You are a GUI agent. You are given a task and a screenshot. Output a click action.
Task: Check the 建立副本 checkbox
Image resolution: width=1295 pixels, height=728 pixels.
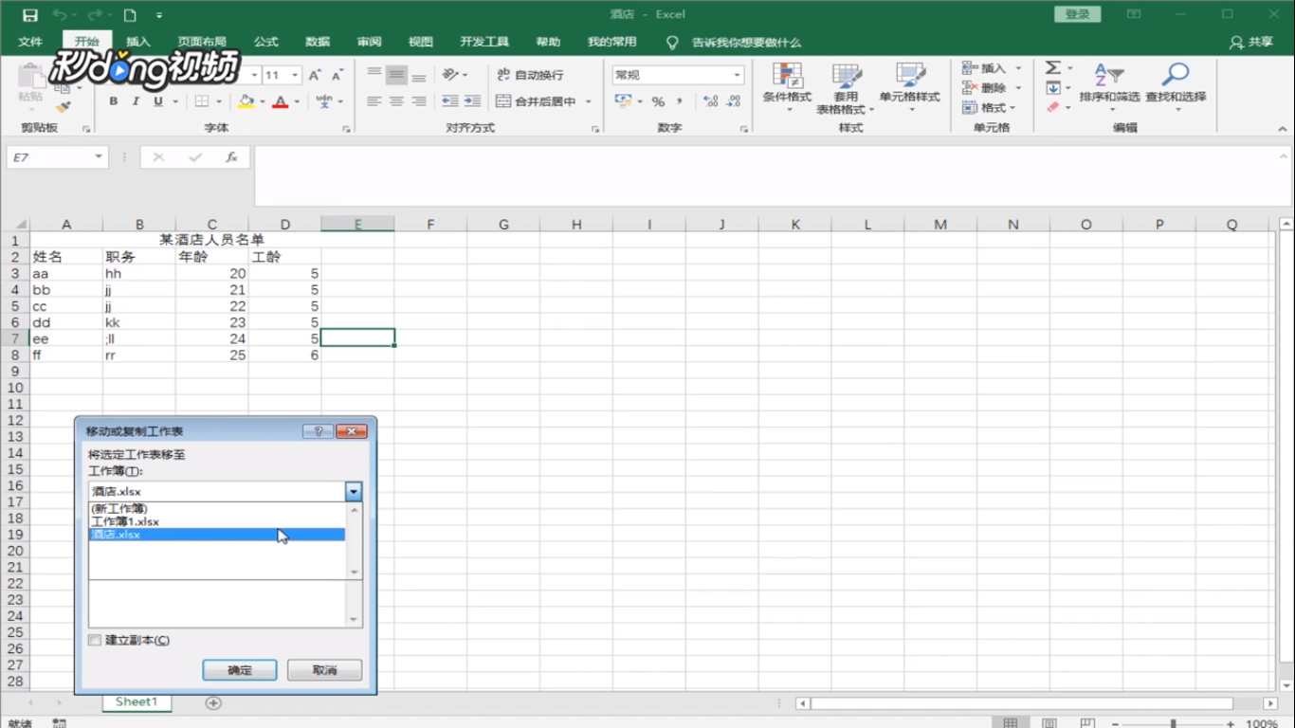[95, 641]
